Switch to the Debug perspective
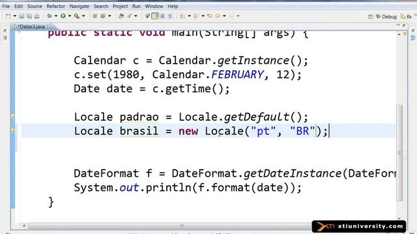This screenshot has width=417, height=234. pyautogui.click(x=386, y=17)
